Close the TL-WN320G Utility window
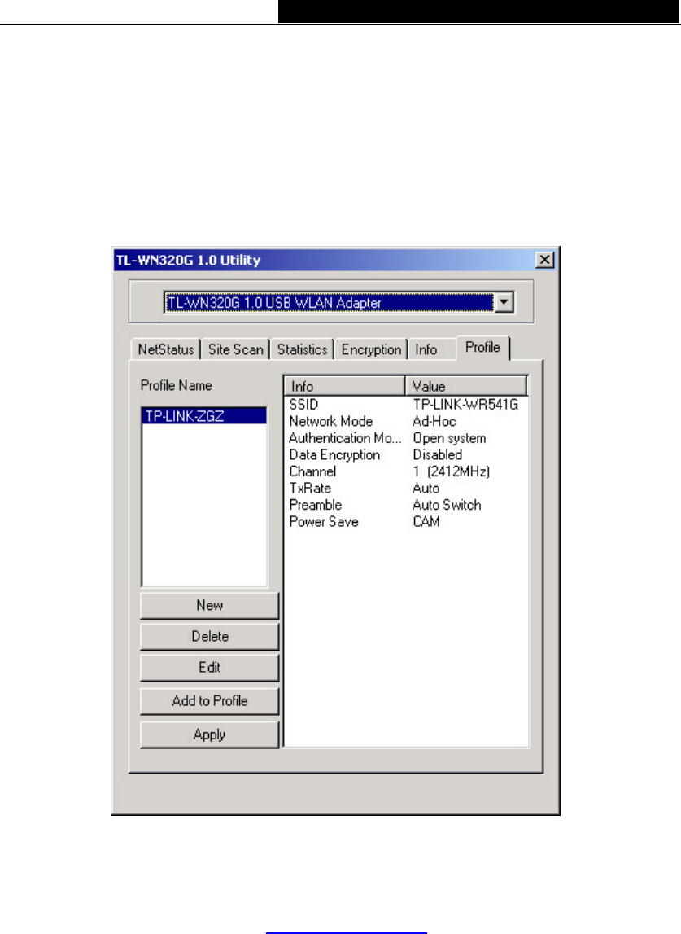The width and height of the screenshot is (681, 934). pos(544,260)
